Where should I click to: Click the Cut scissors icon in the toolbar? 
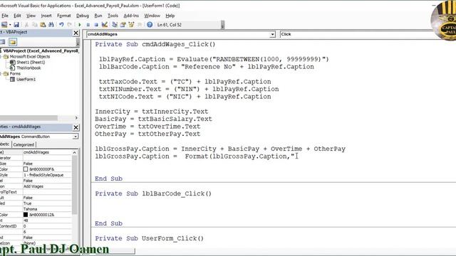(26, 25)
